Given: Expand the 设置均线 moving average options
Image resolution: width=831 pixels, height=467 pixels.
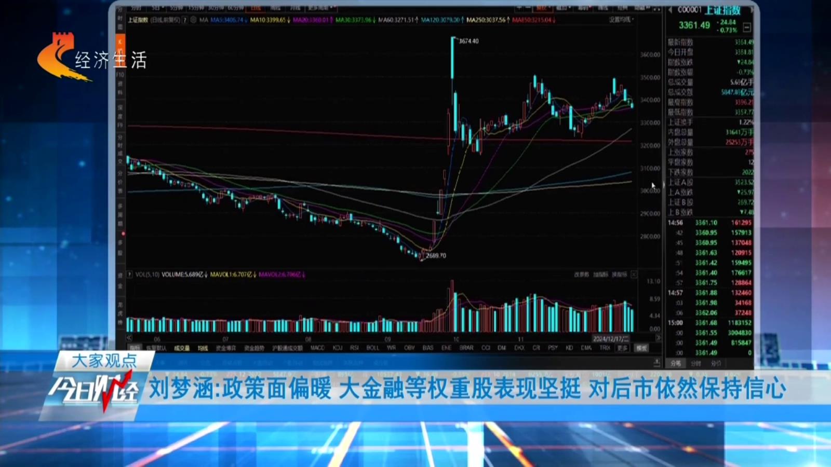Looking at the screenshot, I should [621, 19].
